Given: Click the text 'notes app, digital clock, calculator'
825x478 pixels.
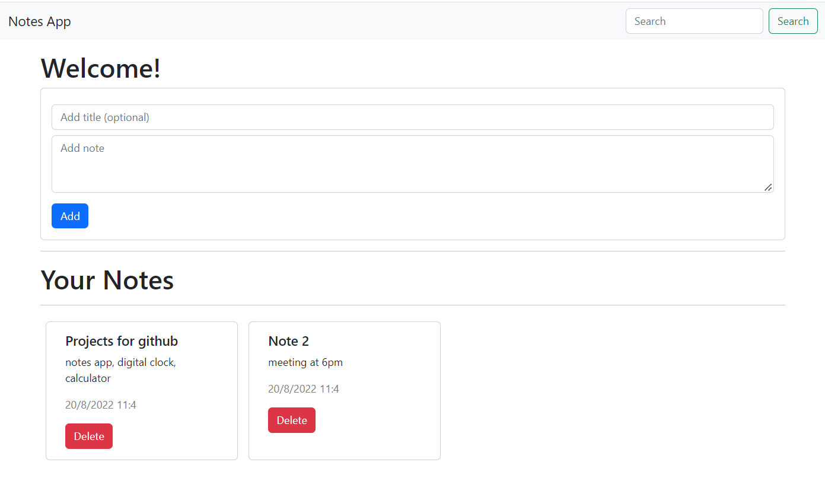Looking at the screenshot, I should point(120,369).
